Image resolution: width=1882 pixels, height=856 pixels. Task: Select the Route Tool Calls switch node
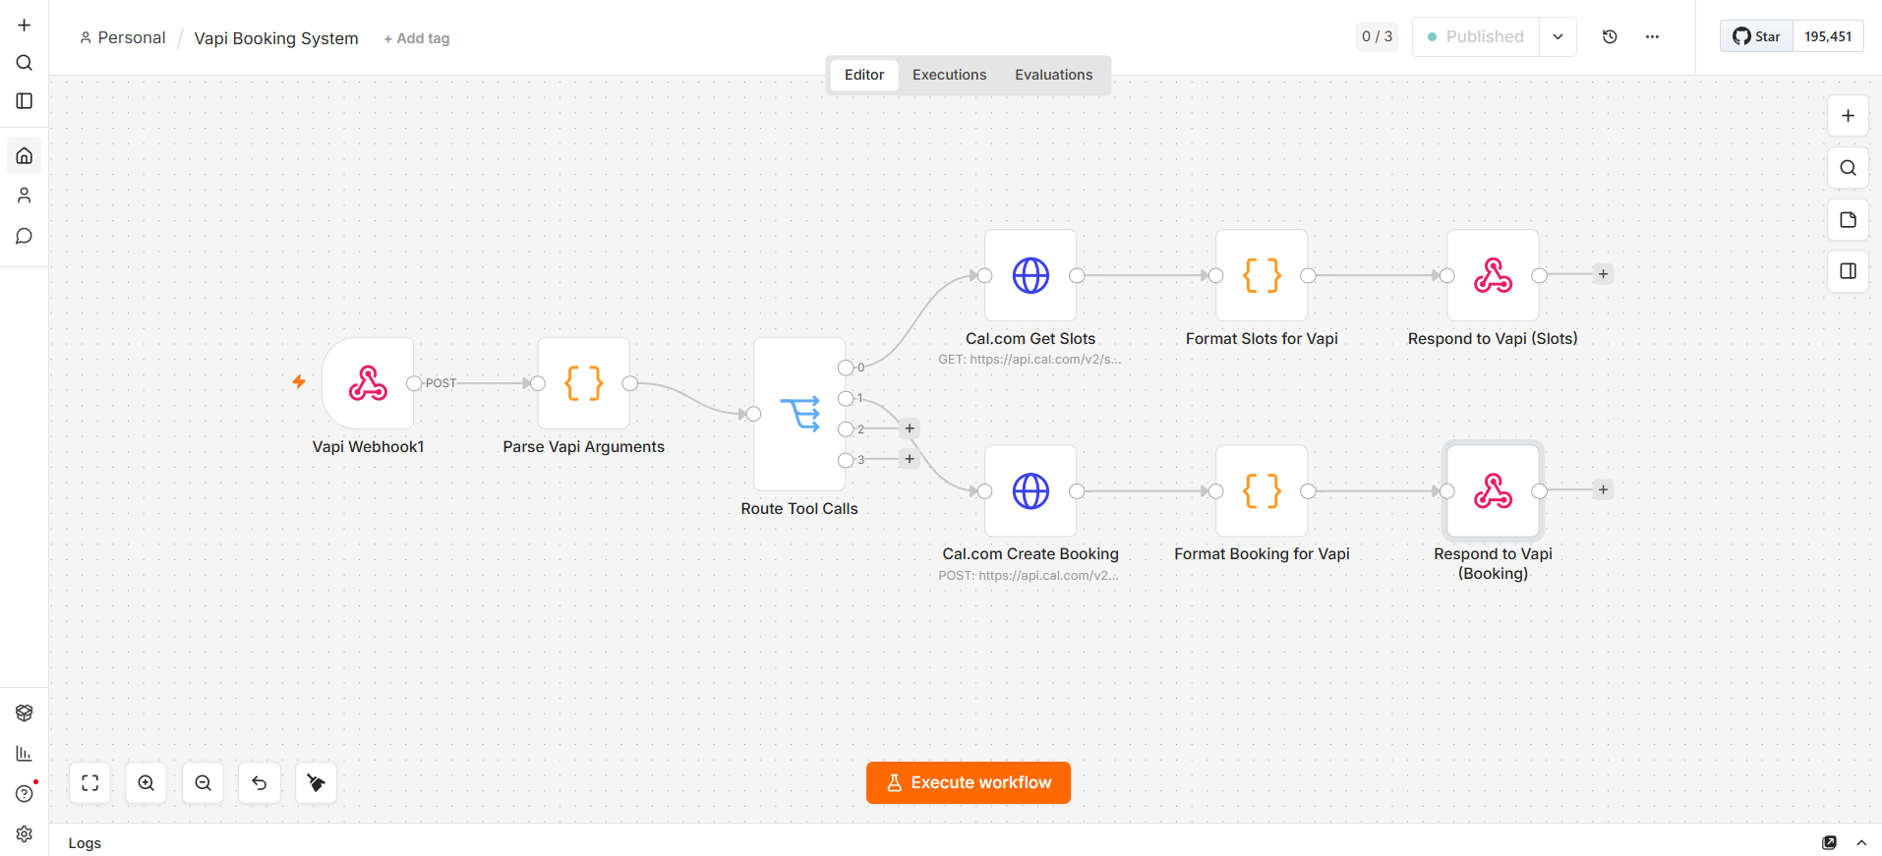[799, 414]
